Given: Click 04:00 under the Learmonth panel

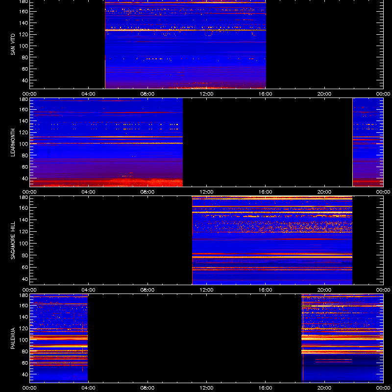Looking at the screenshot, I should coord(89,192).
